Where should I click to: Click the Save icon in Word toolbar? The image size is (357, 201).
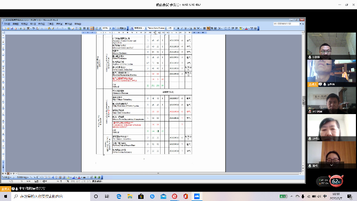(x=12, y=28)
